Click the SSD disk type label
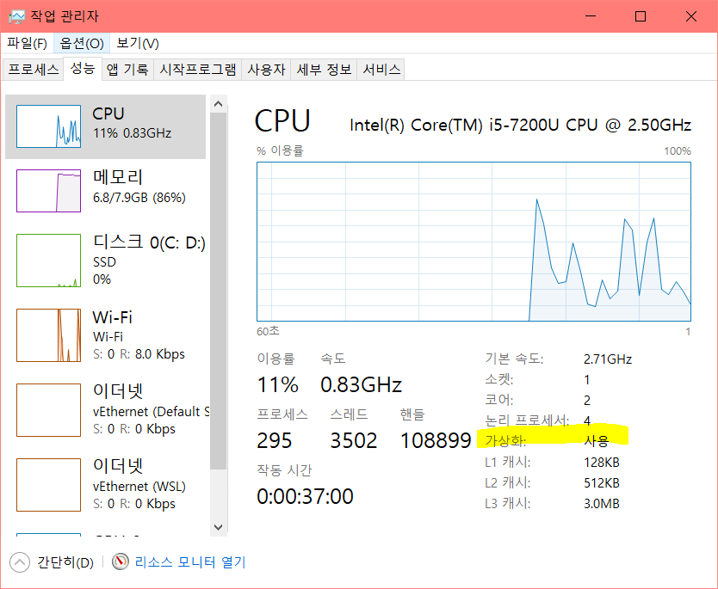The width and height of the screenshot is (718, 589). point(104,262)
